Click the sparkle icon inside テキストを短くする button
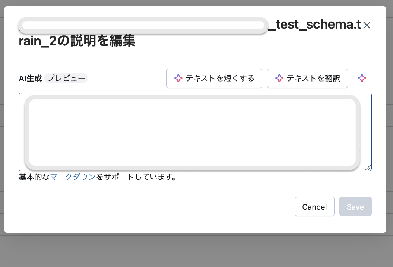This screenshot has height=267, width=393. coord(178,78)
